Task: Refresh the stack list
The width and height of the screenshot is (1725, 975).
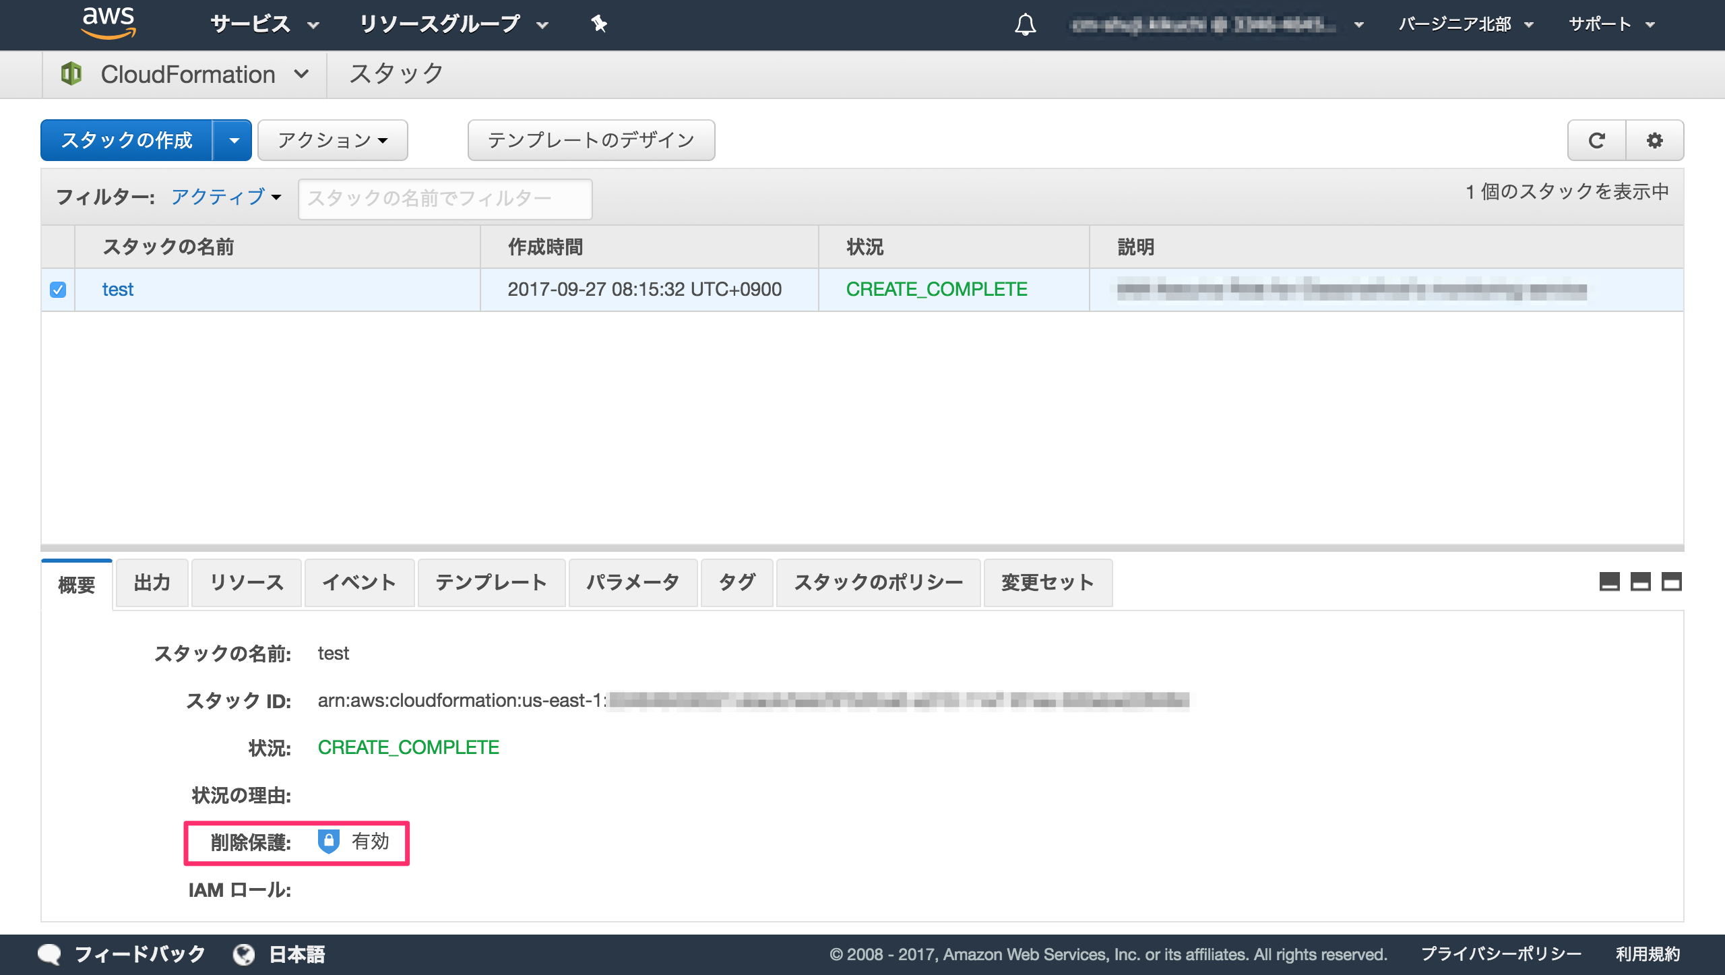Action: pos(1596,140)
